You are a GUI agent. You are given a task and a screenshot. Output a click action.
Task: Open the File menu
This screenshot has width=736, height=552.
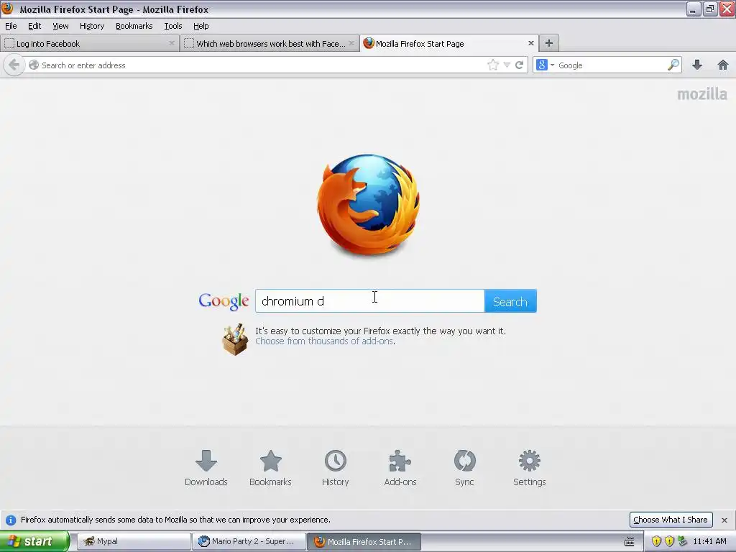coord(11,26)
